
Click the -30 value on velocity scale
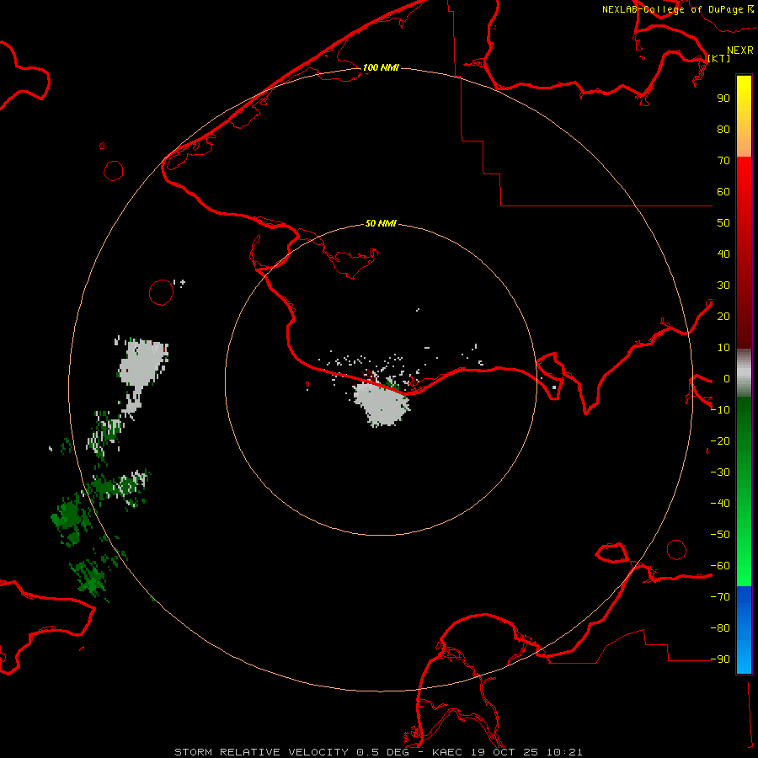[x=720, y=472]
